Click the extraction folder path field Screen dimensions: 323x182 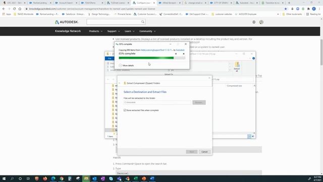[157, 102]
